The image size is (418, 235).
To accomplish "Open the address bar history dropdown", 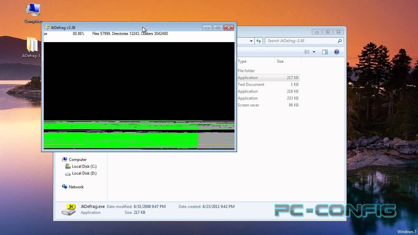I will [251, 41].
